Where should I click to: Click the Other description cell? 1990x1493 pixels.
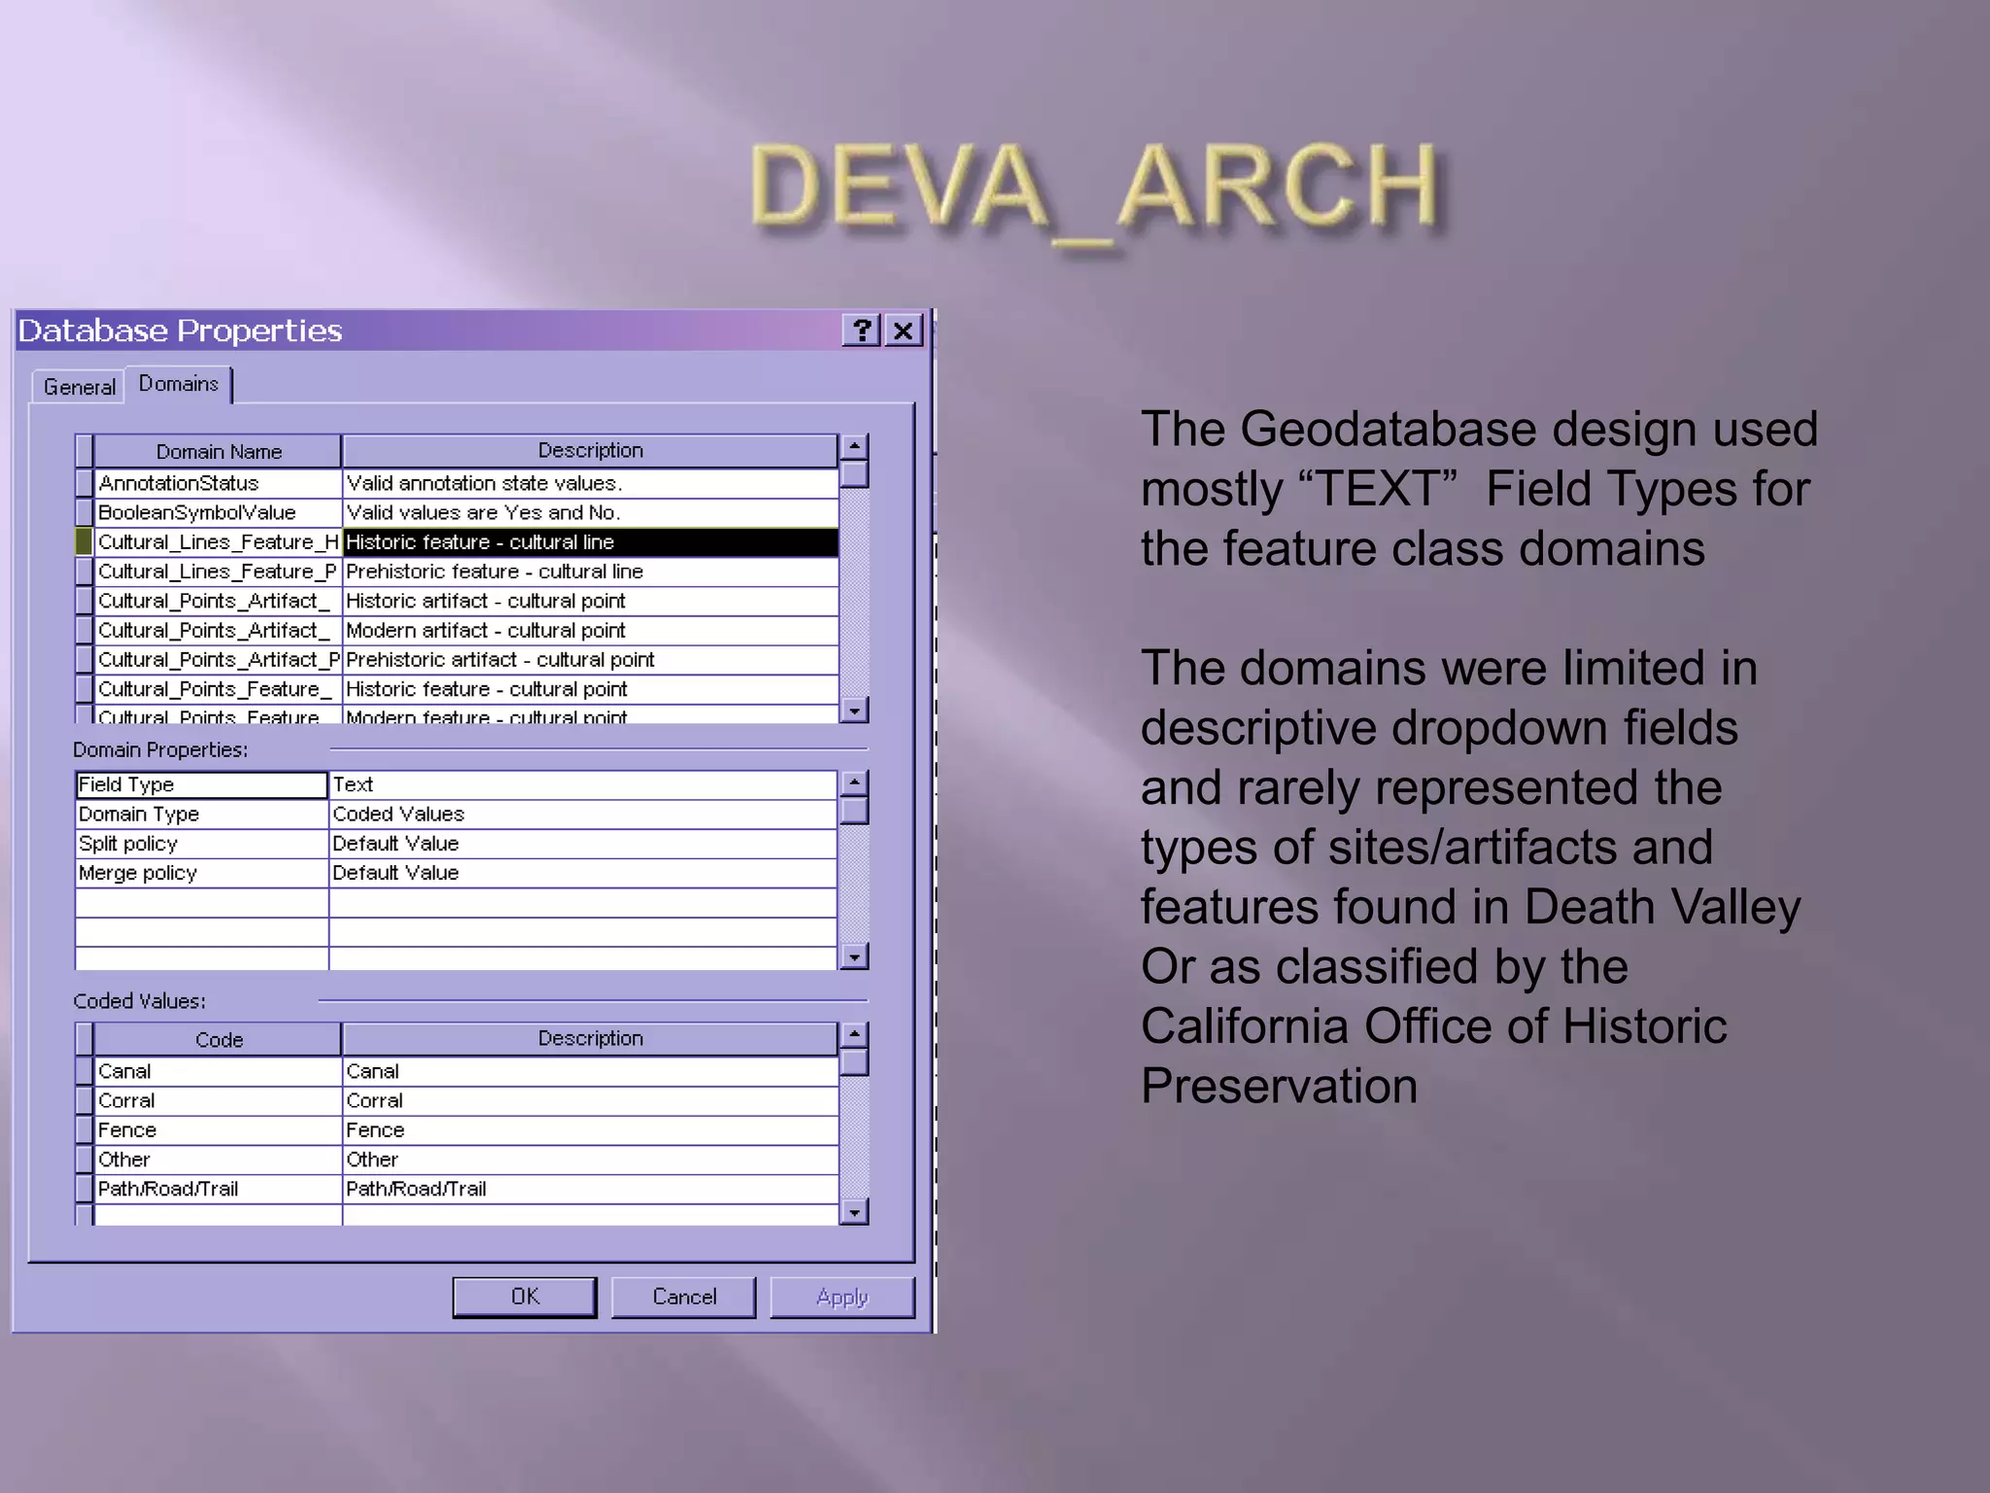pos(590,1160)
